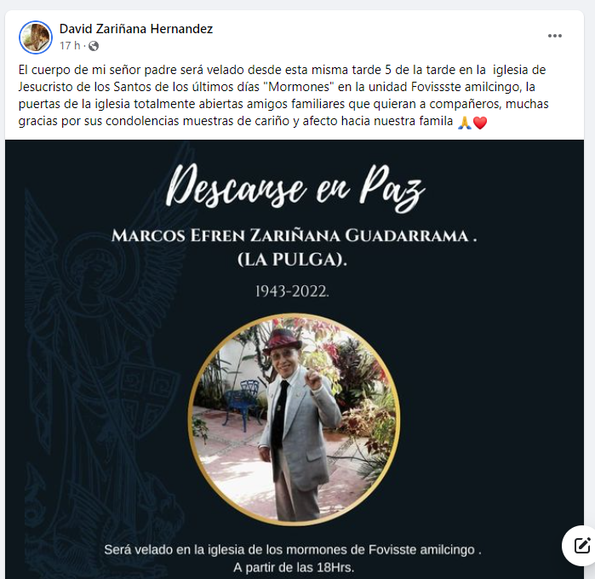Click the Descanse en Paz heading in image
The width and height of the screenshot is (595, 579).
point(295,188)
